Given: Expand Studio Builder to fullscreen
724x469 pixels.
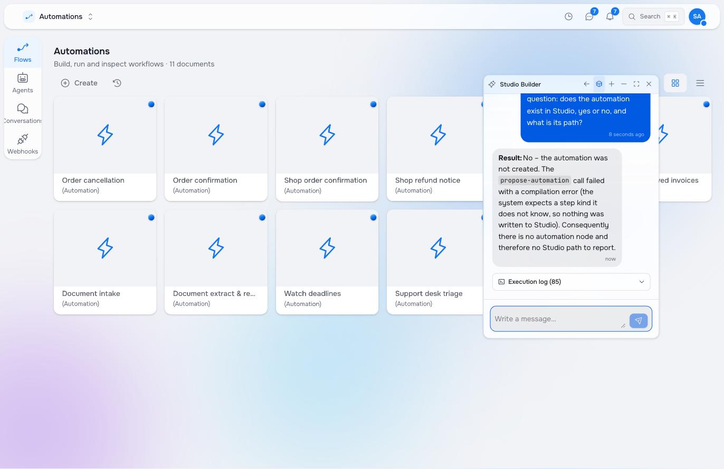Looking at the screenshot, I should [636, 84].
